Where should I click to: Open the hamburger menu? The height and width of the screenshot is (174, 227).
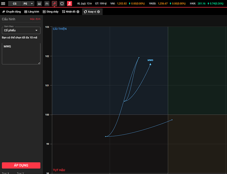pyautogui.click(x=3, y=3)
